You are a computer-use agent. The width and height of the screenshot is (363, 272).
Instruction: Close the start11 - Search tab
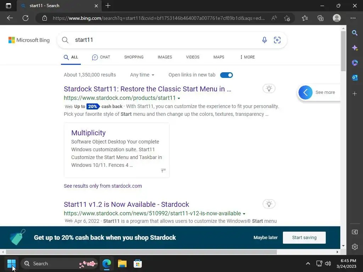click(96, 6)
